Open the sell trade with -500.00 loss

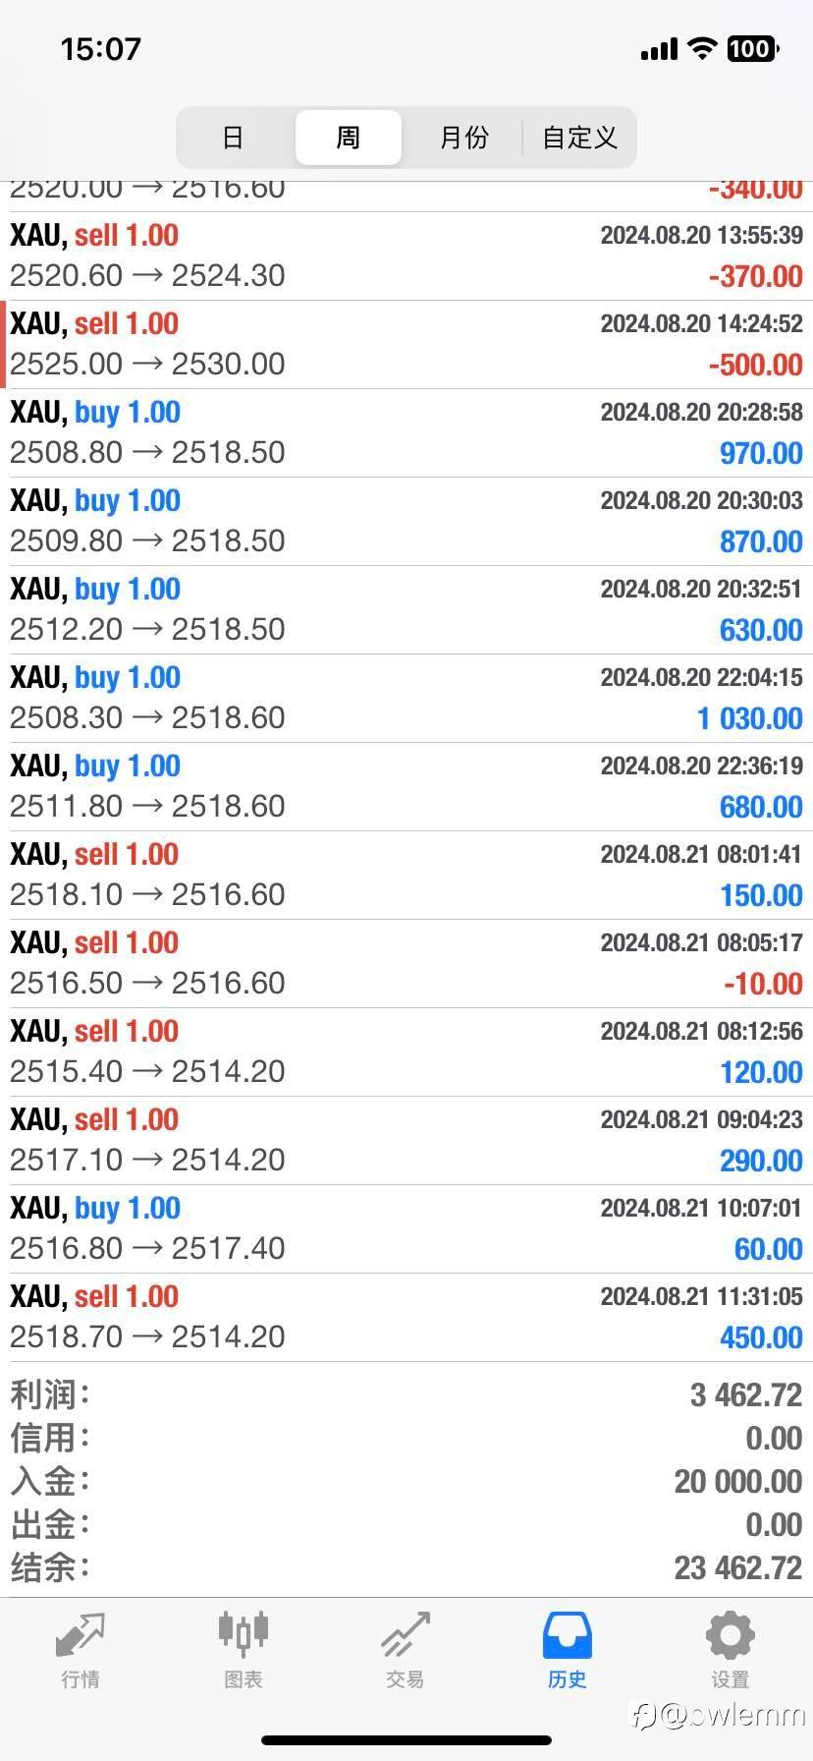tap(406, 344)
